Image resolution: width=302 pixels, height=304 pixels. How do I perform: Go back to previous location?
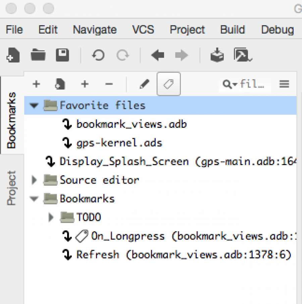point(158,55)
